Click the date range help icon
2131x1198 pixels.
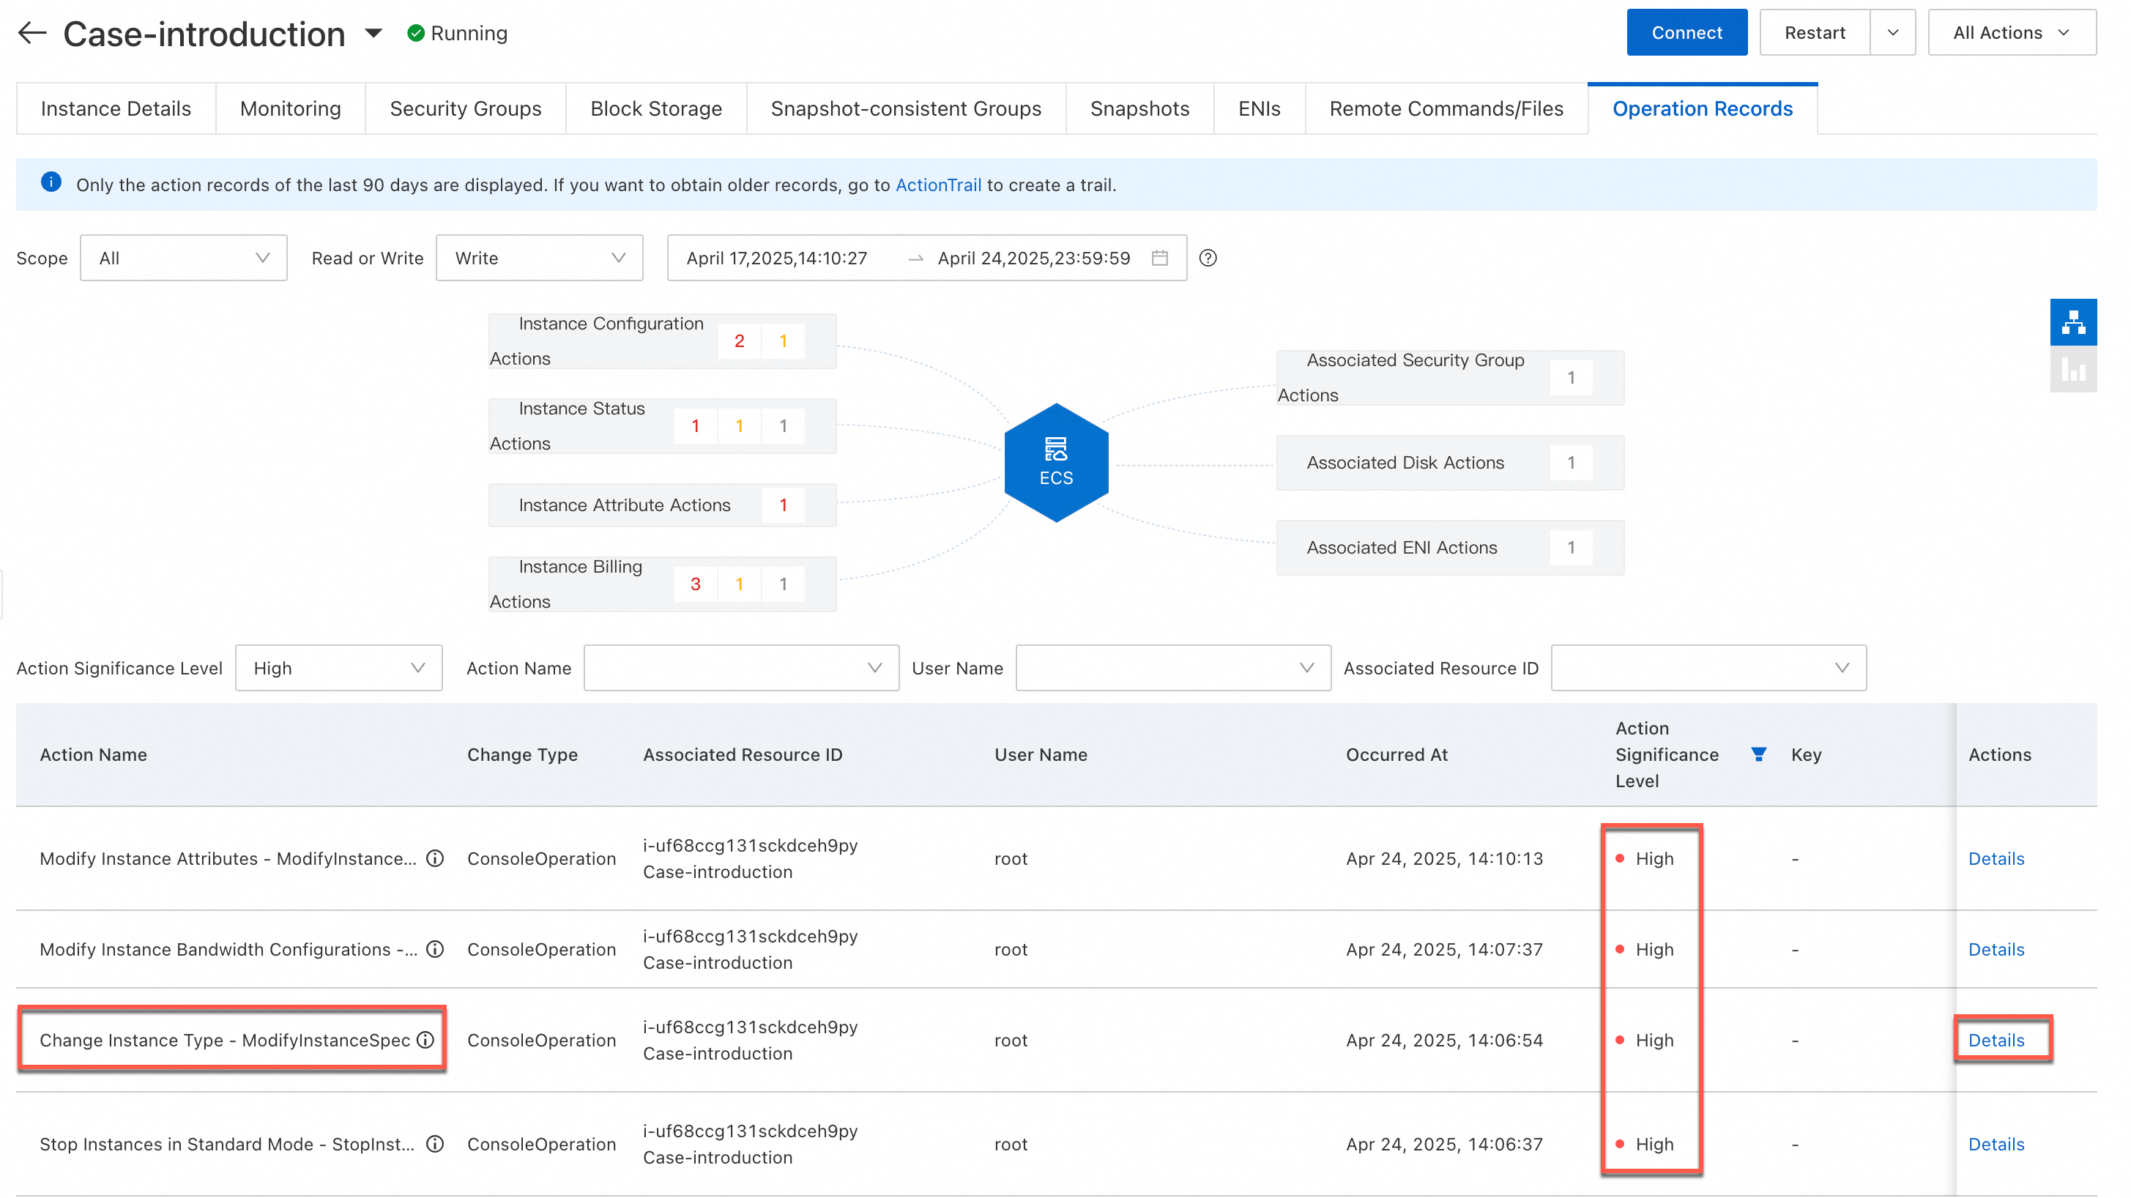click(1208, 258)
